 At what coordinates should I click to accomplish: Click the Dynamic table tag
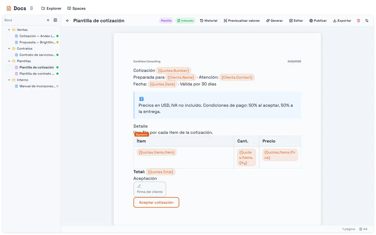click(x=142, y=135)
